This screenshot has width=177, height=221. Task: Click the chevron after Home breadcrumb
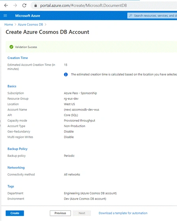tap(15, 25)
